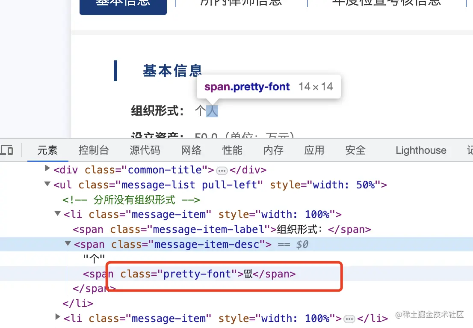This screenshot has width=473, height=328.
Task: Open the 网络 tab
Action: (x=191, y=150)
